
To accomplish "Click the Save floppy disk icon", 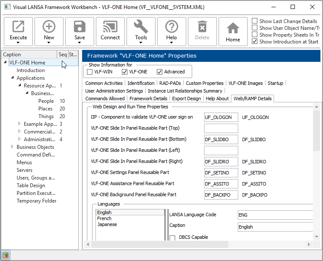I will (x=80, y=27).
